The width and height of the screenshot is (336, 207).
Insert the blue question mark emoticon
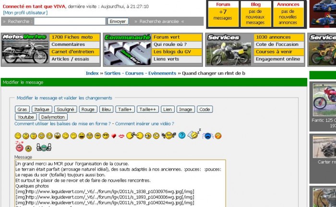click(182, 135)
